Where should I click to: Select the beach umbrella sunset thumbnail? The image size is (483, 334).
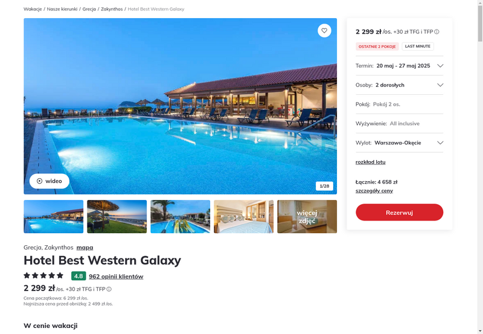(x=117, y=217)
